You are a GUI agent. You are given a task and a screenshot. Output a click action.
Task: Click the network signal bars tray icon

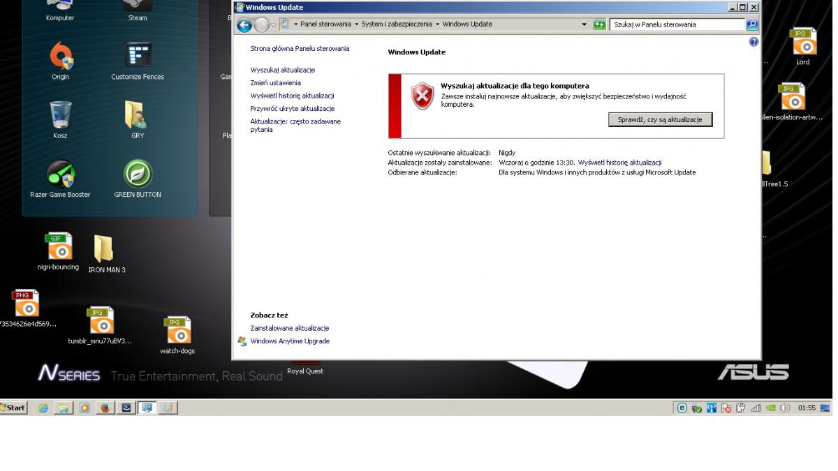pos(756,408)
